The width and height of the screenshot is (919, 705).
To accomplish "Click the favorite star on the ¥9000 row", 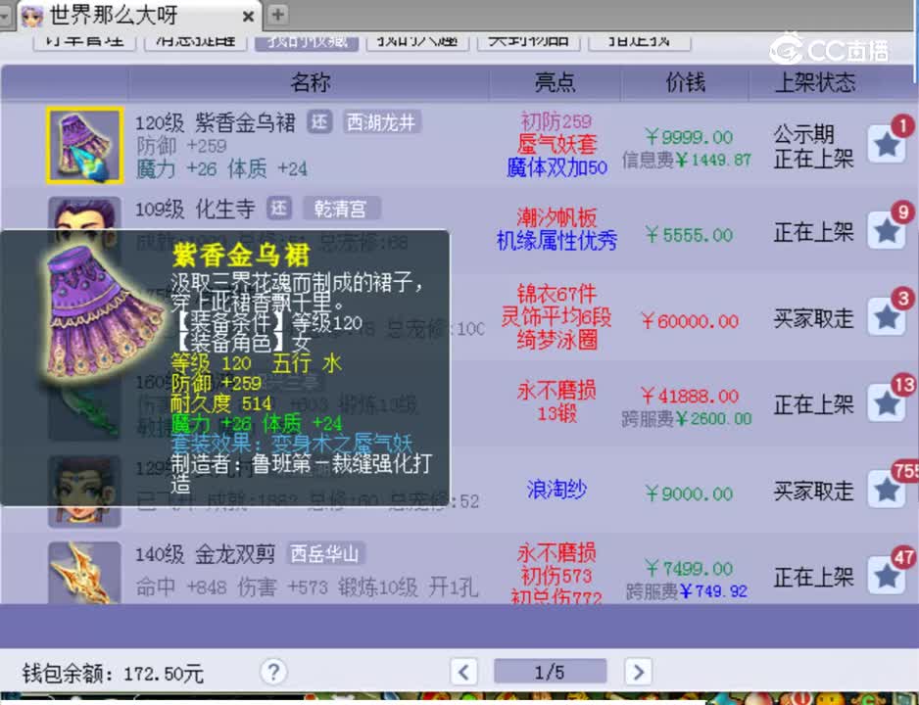I will 886,491.
